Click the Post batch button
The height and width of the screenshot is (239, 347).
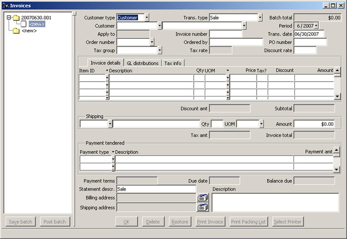[x=55, y=222]
